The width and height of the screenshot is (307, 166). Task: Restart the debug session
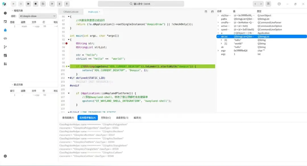click(x=43, y=4)
